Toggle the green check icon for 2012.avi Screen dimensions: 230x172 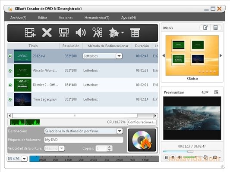tap(10, 56)
